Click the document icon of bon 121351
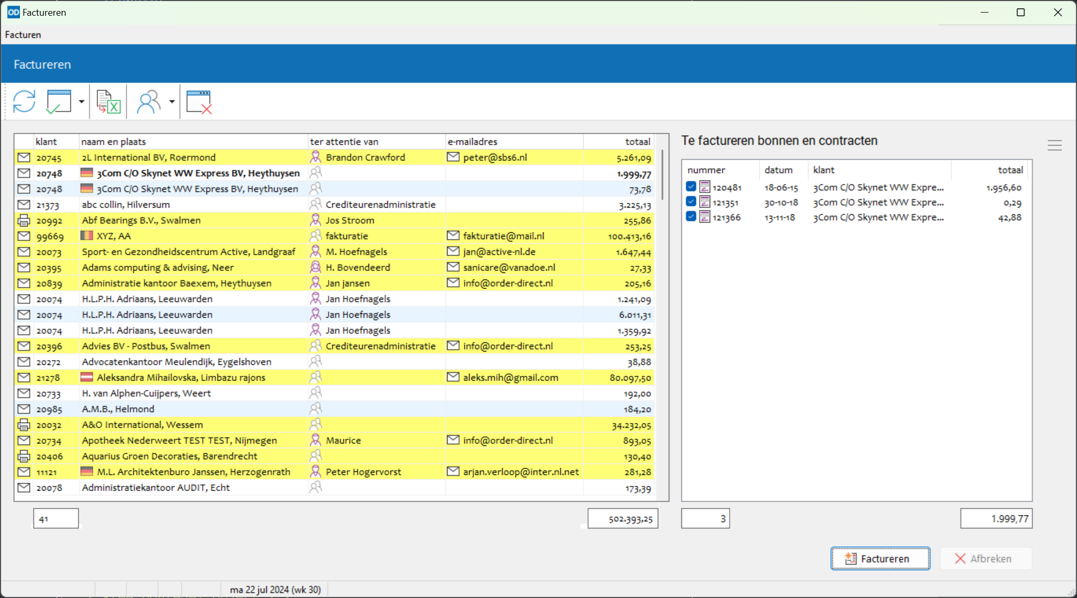 coord(705,202)
